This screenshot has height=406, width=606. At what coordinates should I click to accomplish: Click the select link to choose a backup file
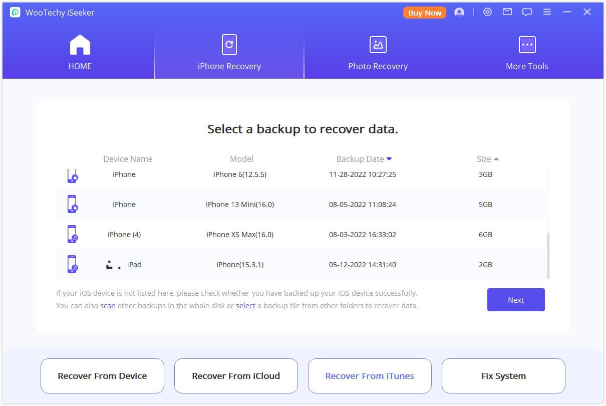[x=245, y=305]
